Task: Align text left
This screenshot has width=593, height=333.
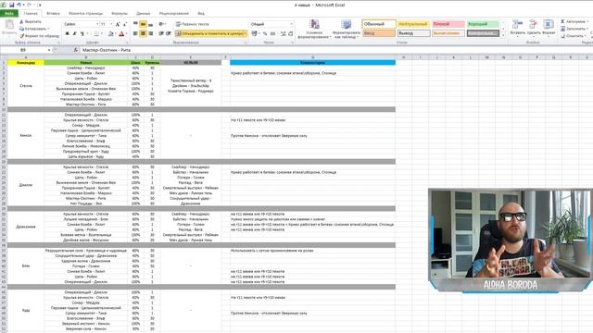Action: coord(135,33)
